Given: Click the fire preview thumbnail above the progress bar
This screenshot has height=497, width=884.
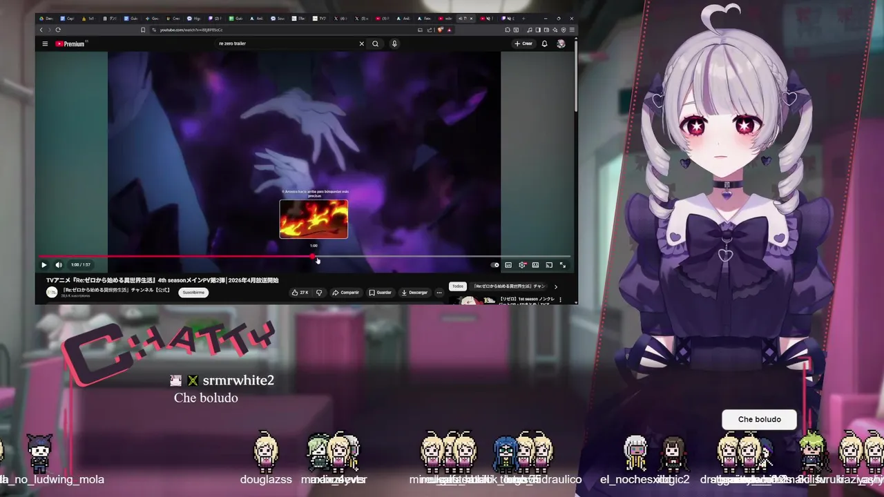Looking at the screenshot, I should tap(314, 219).
